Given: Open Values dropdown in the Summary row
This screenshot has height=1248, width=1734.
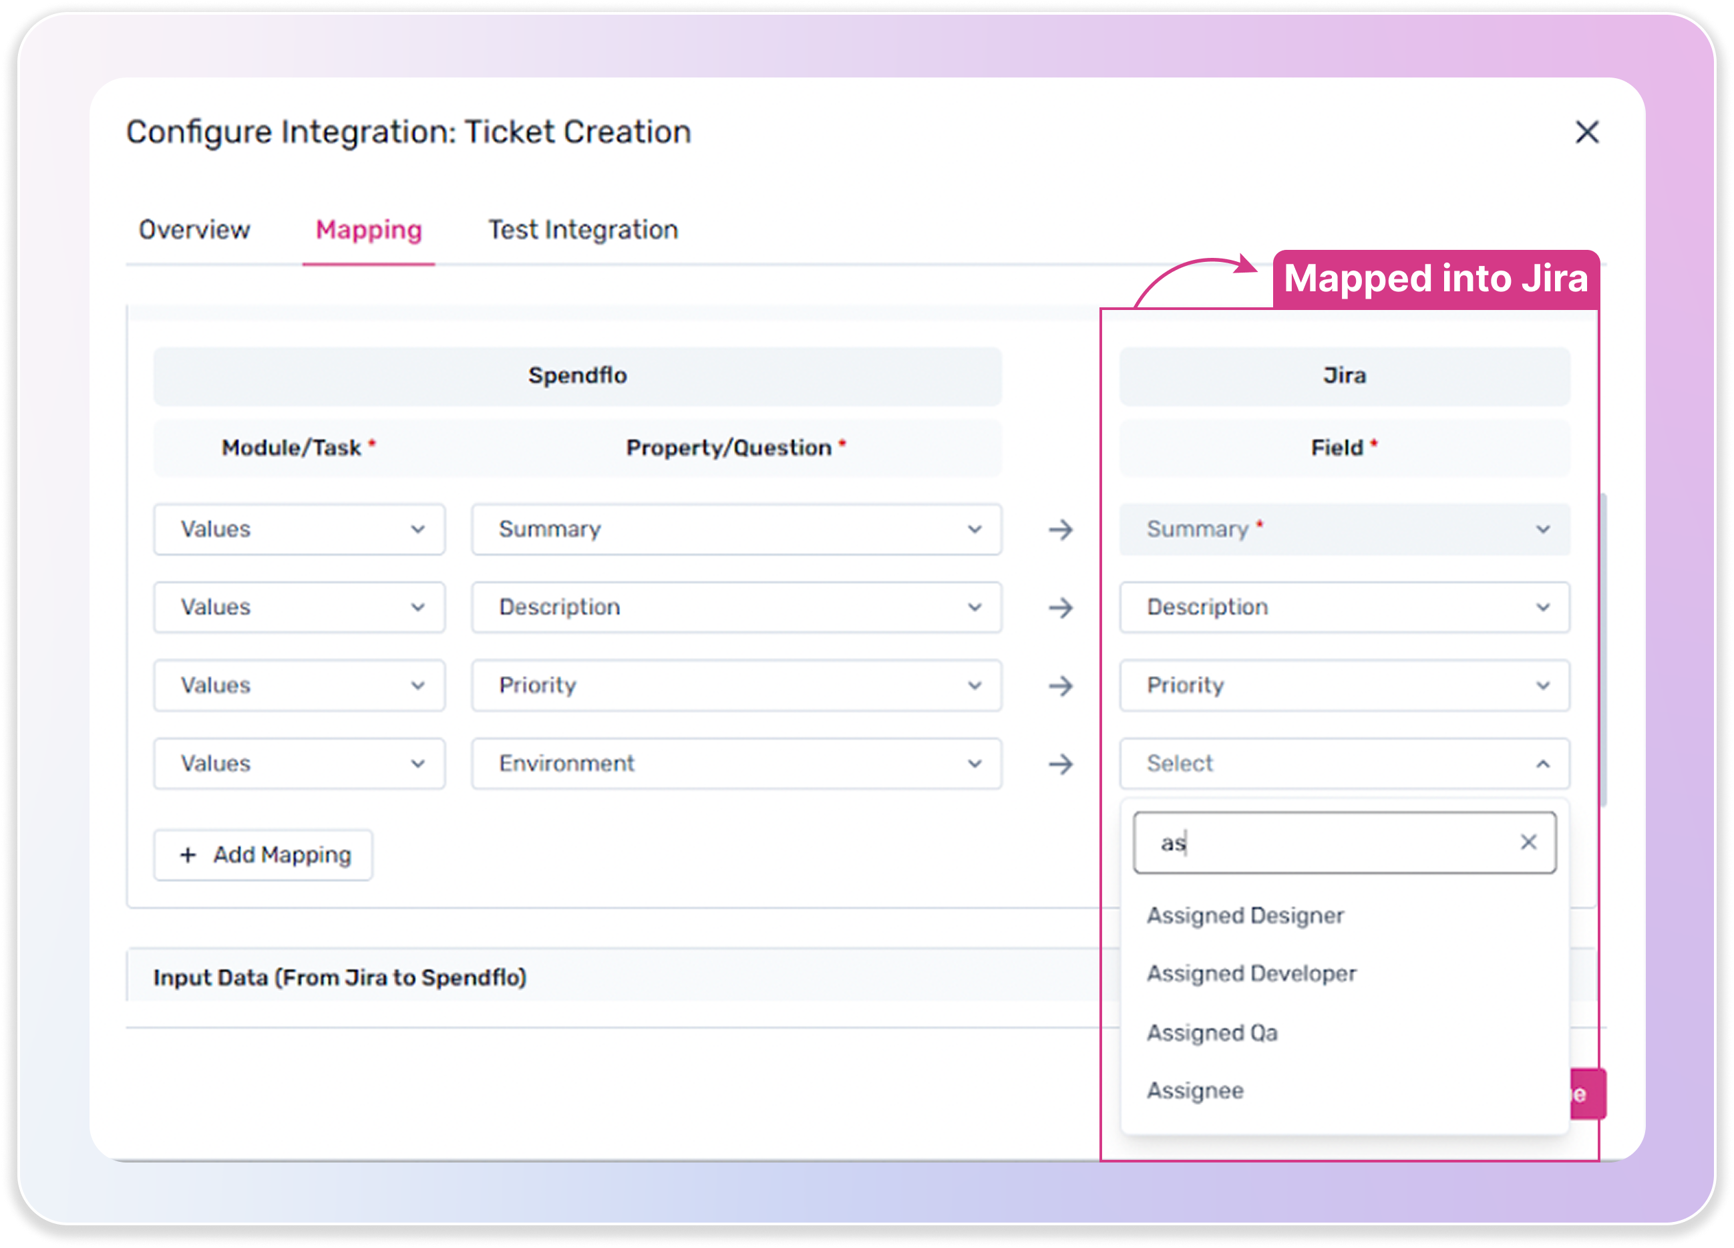Looking at the screenshot, I should coord(299,529).
